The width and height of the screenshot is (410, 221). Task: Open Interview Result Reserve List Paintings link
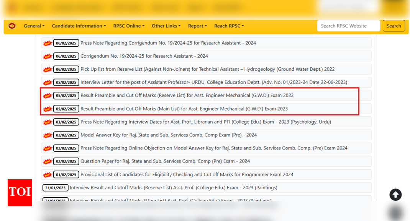click(x=174, y=188)
